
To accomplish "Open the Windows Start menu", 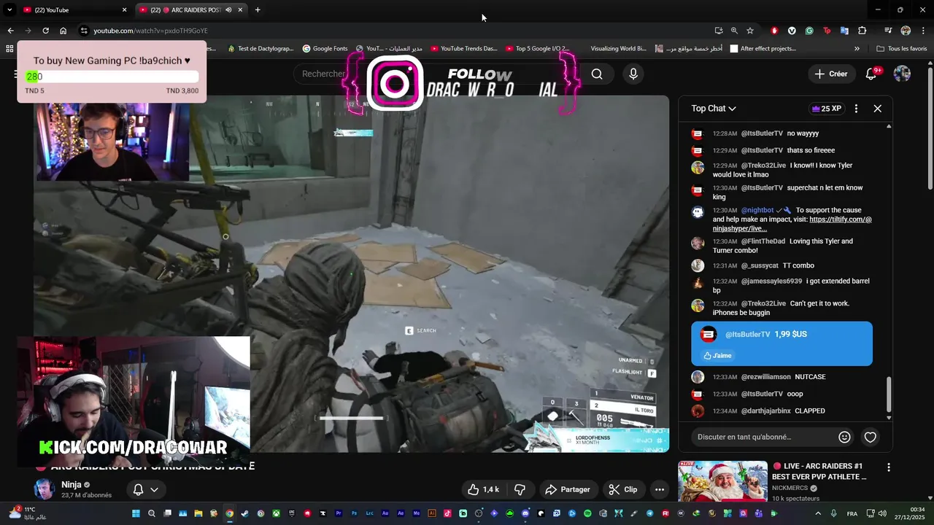I will [x=136, y=513].
